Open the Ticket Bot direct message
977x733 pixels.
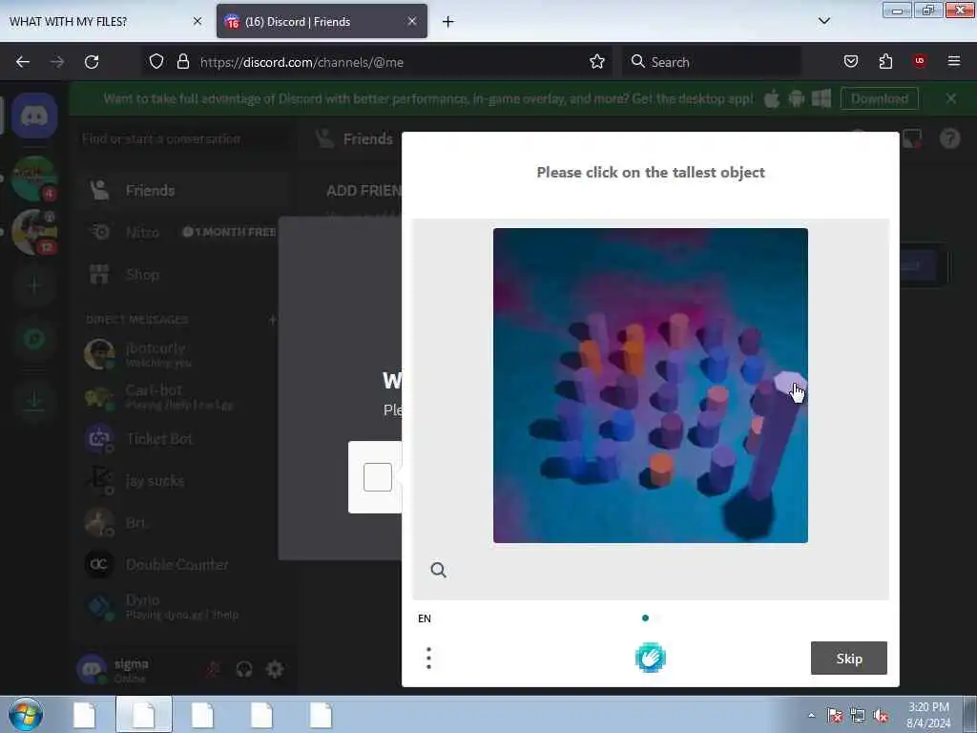point(182,439)
